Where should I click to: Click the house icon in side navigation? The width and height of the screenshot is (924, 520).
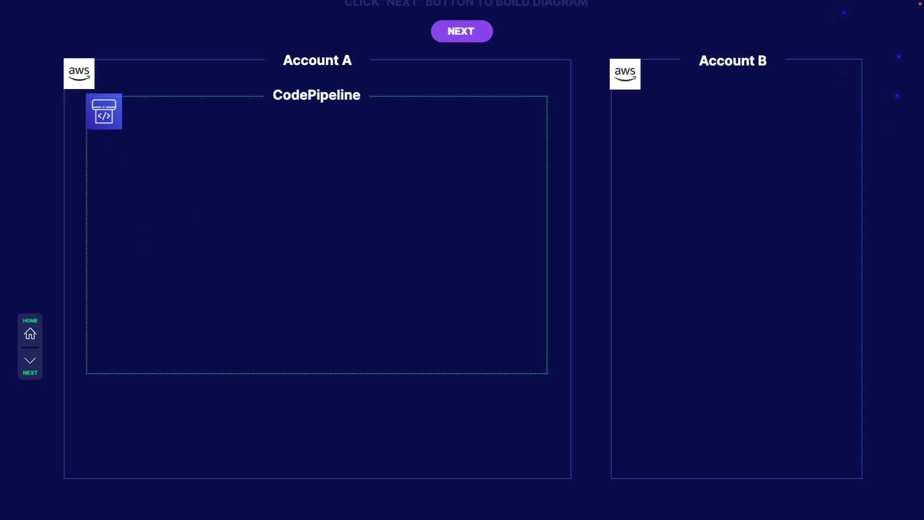30,334
